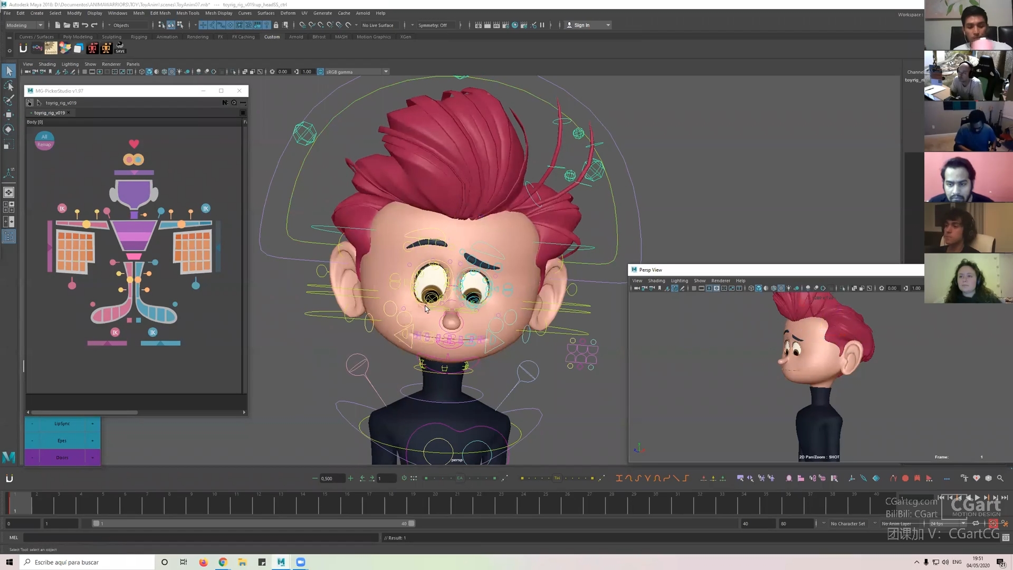The height and width of the screenshot is (570, 1013).
Task: Toggle viewport grid display icon
Action: (x=84, y=72)
